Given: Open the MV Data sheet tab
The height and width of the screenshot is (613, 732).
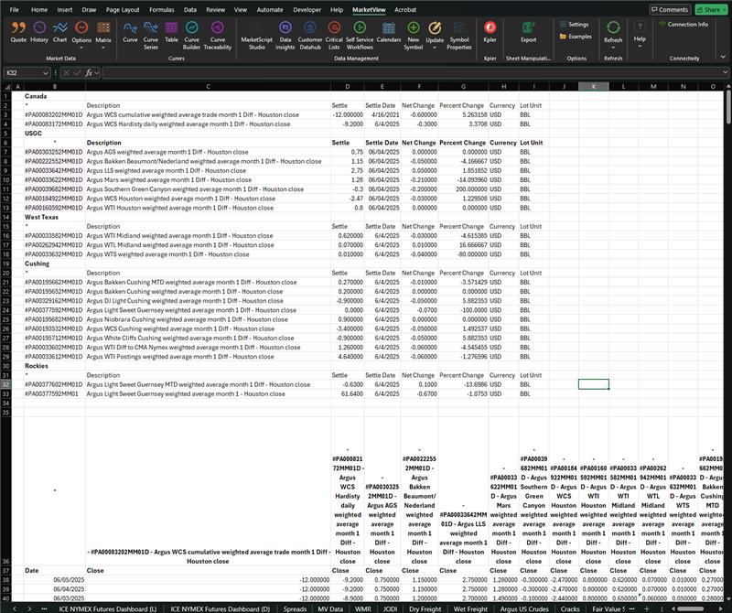Looking at the screenshot, I should [330, 608].
